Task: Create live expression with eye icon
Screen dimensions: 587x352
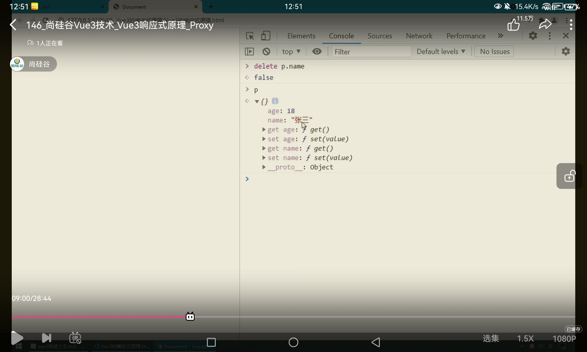Action: (x=317, y=52)
